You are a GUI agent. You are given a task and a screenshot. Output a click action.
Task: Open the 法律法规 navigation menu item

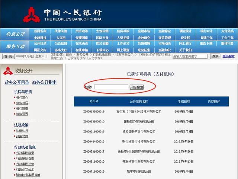click(61, 31)
